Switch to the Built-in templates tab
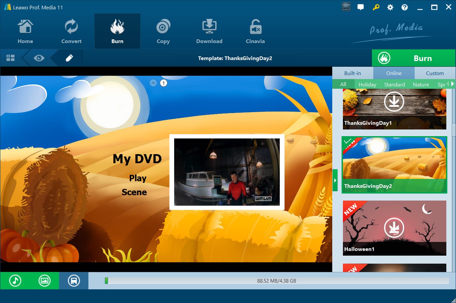Image resolution: width=456 pixels, height=303 pixels. [x=353, y=73]
